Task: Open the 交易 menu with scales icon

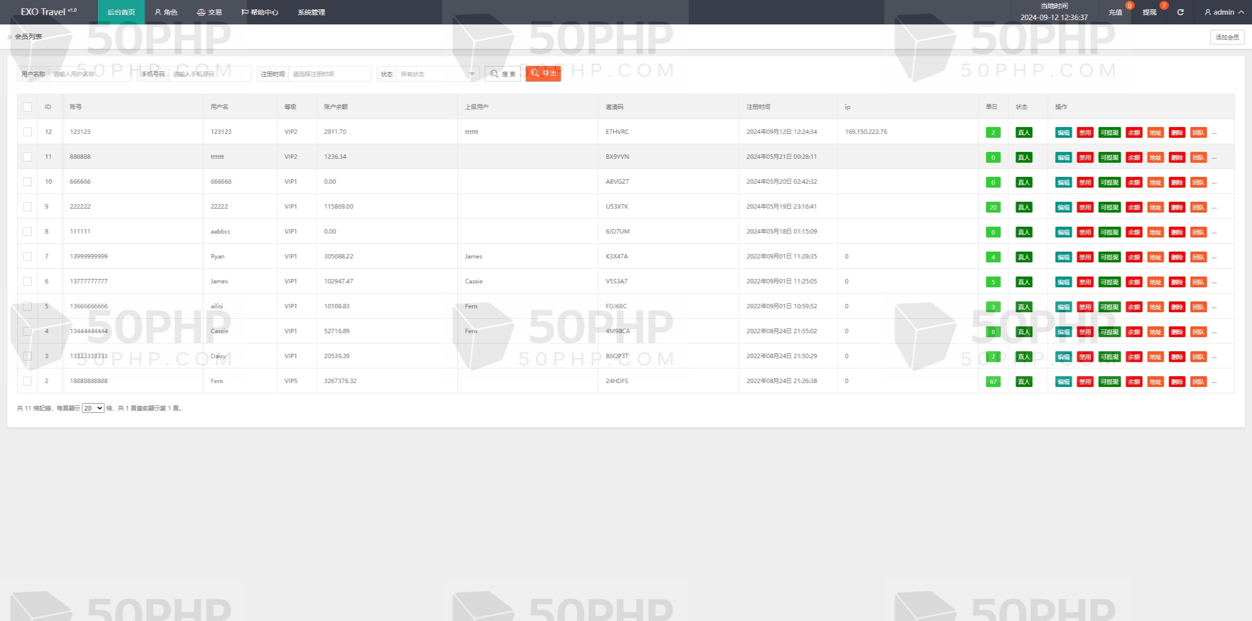Action: click(x=209, y=12)
